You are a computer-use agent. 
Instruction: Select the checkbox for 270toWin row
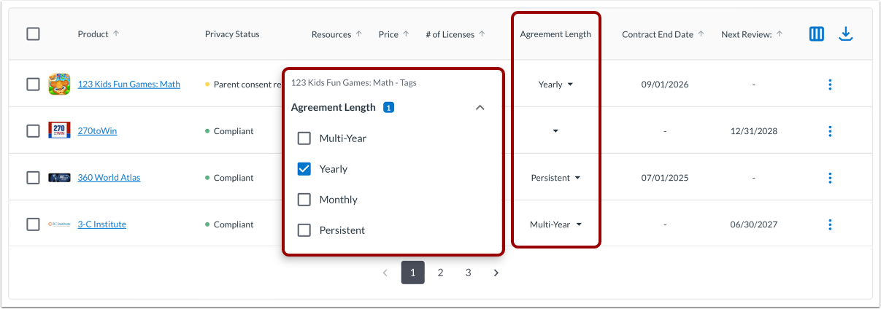pos(33,131)
